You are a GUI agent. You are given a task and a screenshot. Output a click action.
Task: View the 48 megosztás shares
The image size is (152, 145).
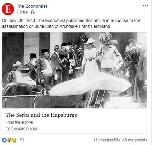coord(135,140)
